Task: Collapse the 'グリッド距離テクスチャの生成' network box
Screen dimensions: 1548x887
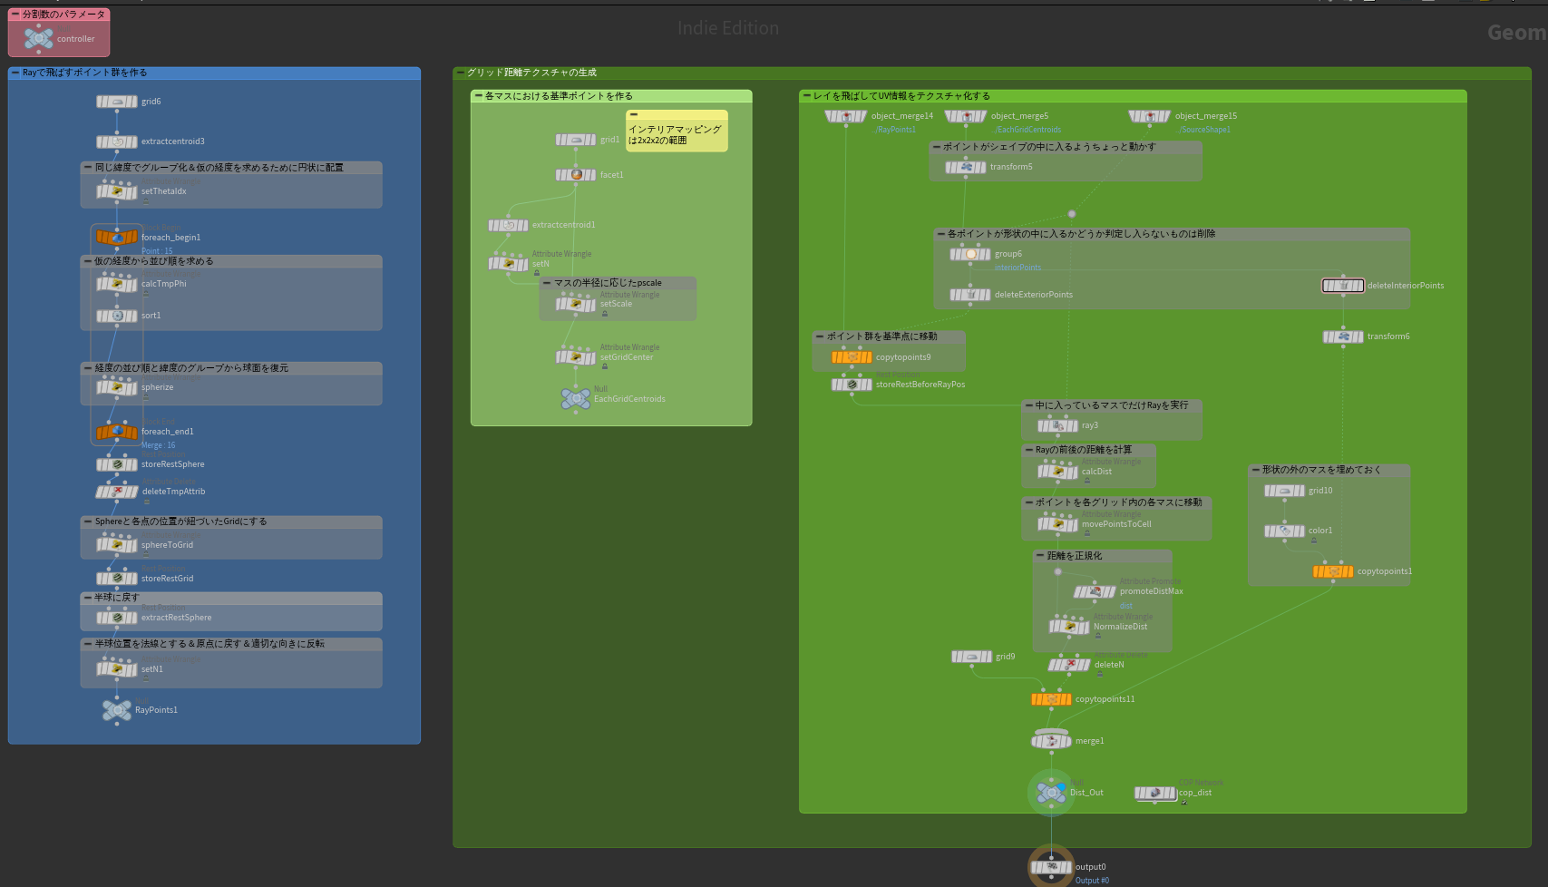Action: (x=460, y=73)
